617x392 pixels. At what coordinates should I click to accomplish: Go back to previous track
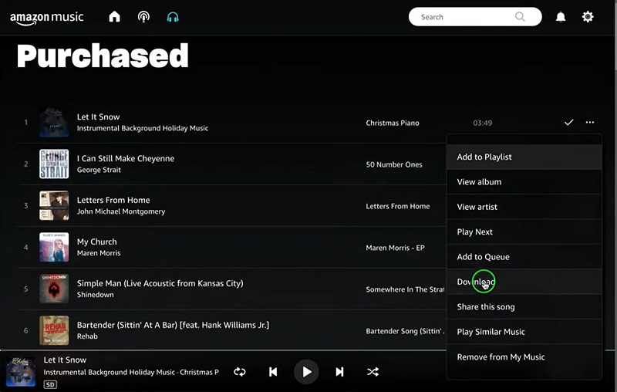point(273,372)
